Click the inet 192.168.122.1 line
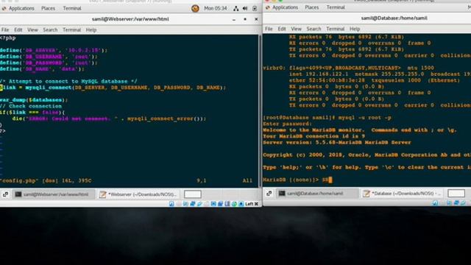Viewport: 471px width, 265px height. [380, 74]
